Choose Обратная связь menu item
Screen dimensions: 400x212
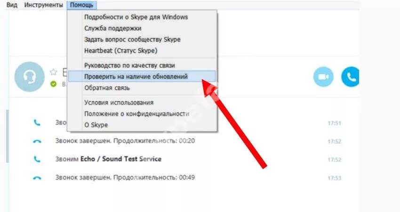(x=107, y=88)
